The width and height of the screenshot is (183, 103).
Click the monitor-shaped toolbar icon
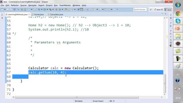15,9
